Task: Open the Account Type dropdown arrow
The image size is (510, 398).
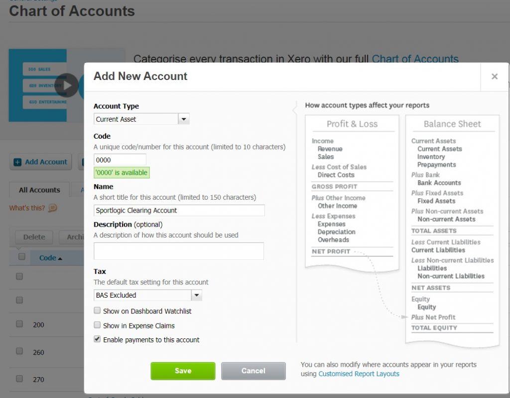Action: pyautogui.click(x=184, y=119)
